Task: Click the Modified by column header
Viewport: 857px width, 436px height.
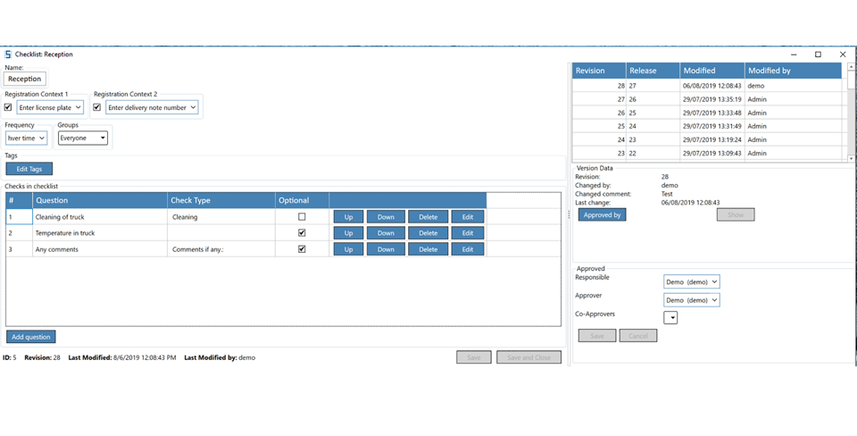Action: [x=793, y=71]
